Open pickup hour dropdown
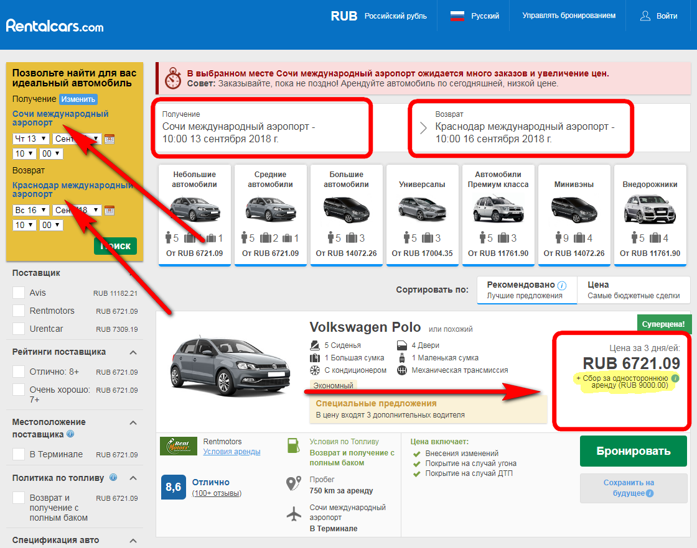The width and height of the screenshot is (697, 548). click(x=24, y=153)
